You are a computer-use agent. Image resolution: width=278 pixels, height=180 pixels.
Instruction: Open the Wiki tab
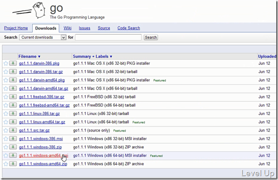coord(67,28)
